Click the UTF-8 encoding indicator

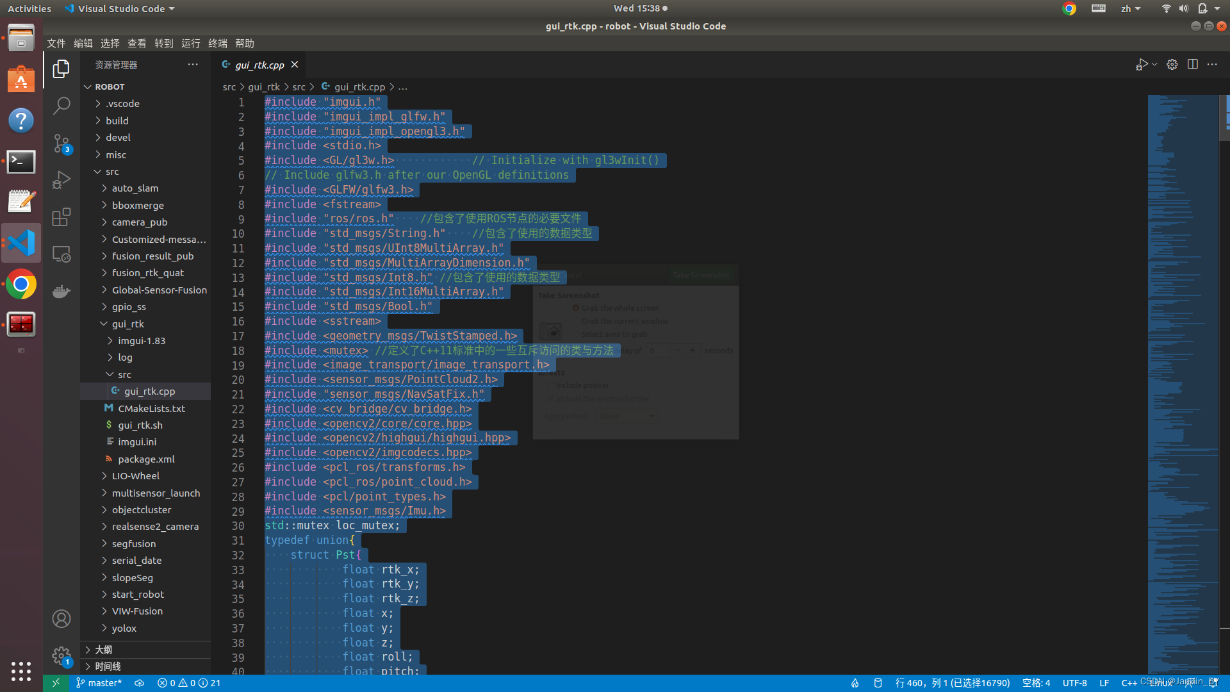[1074, 683]
